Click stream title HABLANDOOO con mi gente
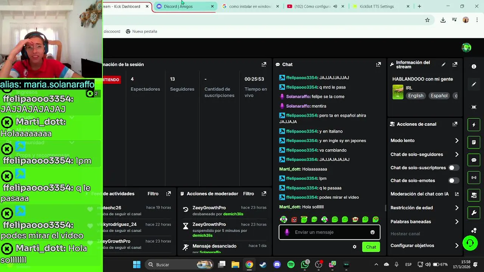This screenshot has width=484, height=272. (x=422, y=79)
